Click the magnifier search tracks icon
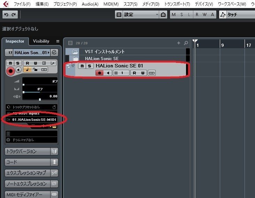This screenshot has height=198, width=255. [x=186, y=43]
